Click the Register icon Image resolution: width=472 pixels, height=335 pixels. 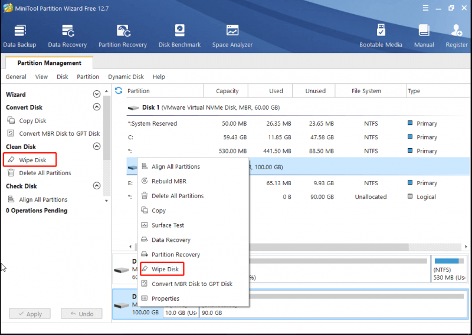tap(457, 36)
